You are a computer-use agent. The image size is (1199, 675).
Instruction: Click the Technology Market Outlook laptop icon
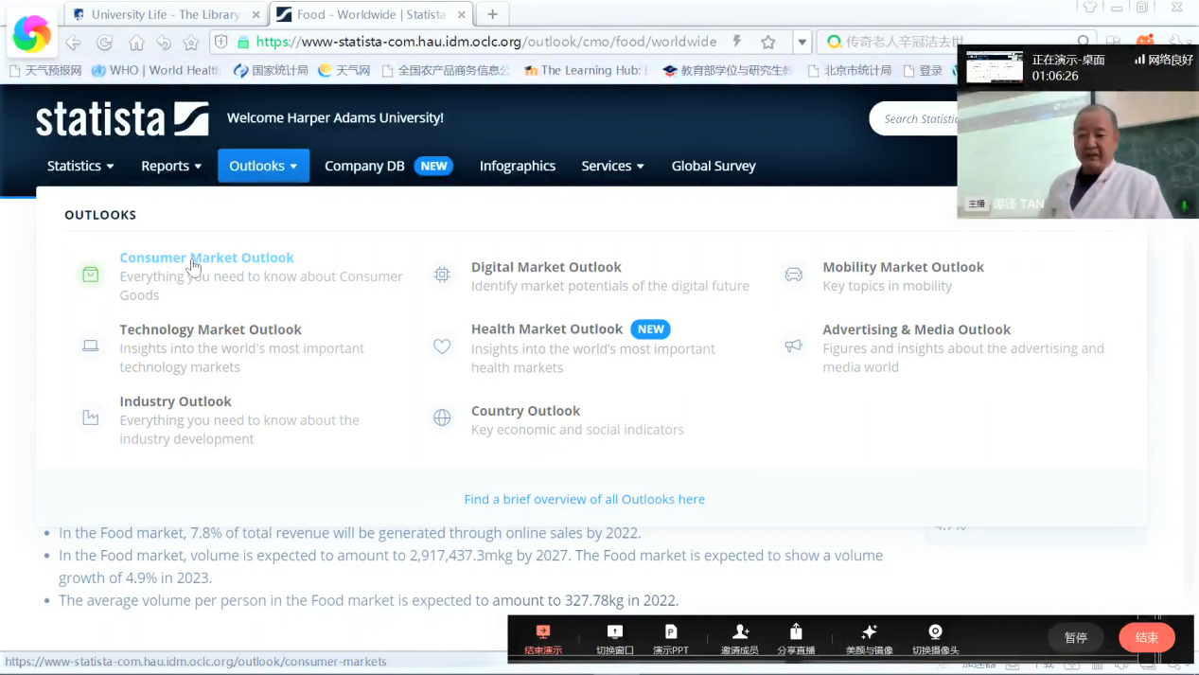[90, 346]
